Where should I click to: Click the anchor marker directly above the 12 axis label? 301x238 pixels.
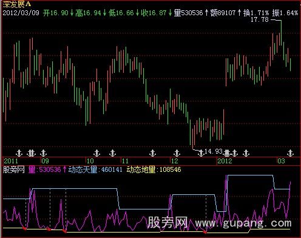coord(177,153)
